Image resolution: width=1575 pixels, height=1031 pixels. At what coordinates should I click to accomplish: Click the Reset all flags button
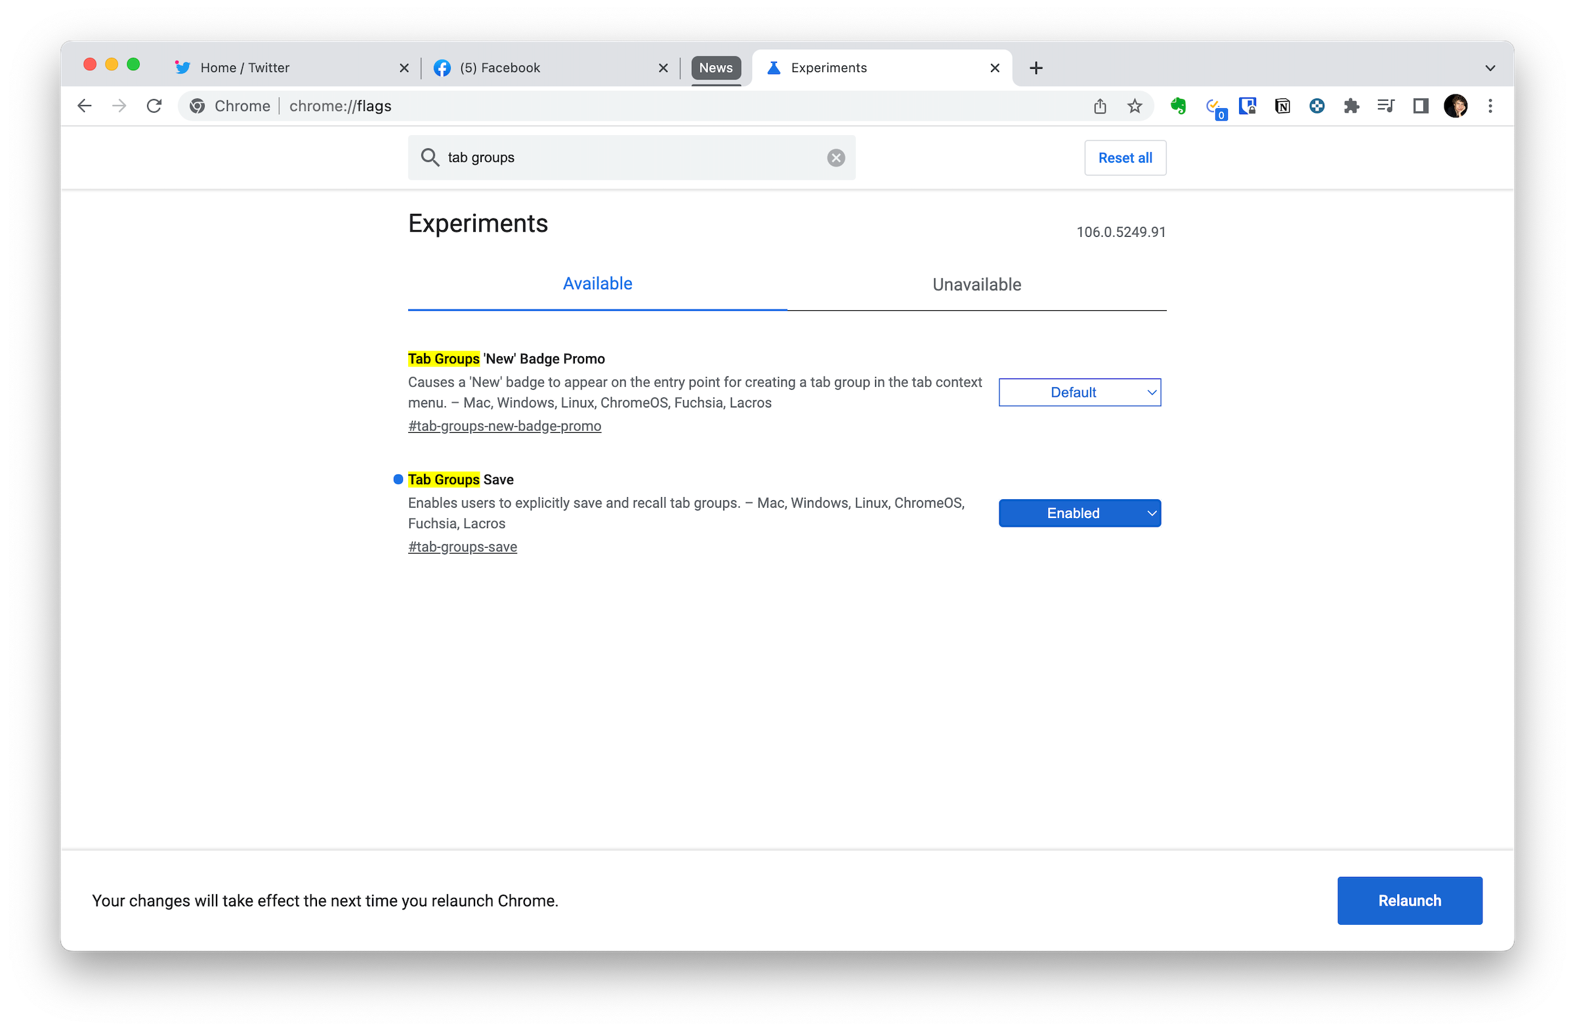tap(1126, 157)
